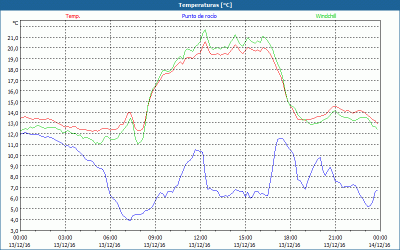
Task: Click the 21:00 time axis label
Action: click(x=335, y=238)
